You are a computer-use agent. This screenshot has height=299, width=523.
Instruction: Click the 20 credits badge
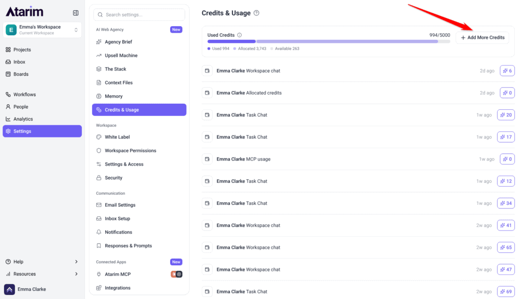pyautogui.click(x=506, y=115)
